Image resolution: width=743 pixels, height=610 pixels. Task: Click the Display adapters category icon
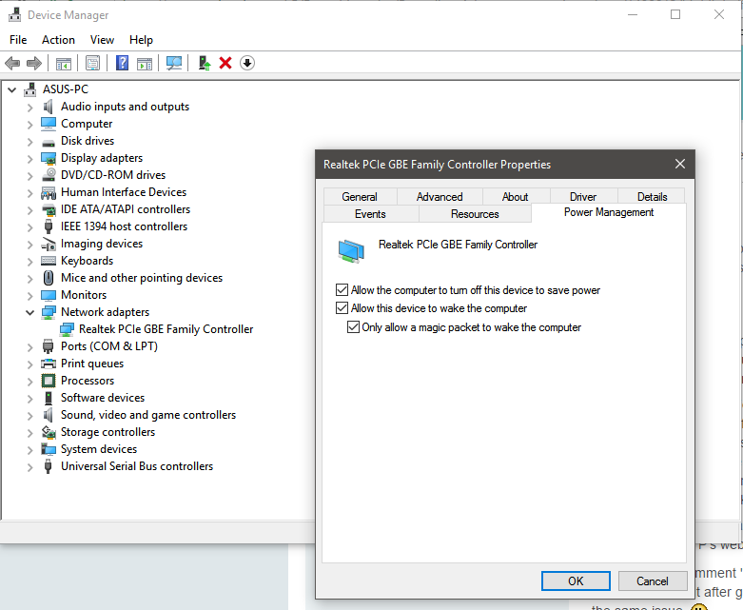(x=49, y=158)
